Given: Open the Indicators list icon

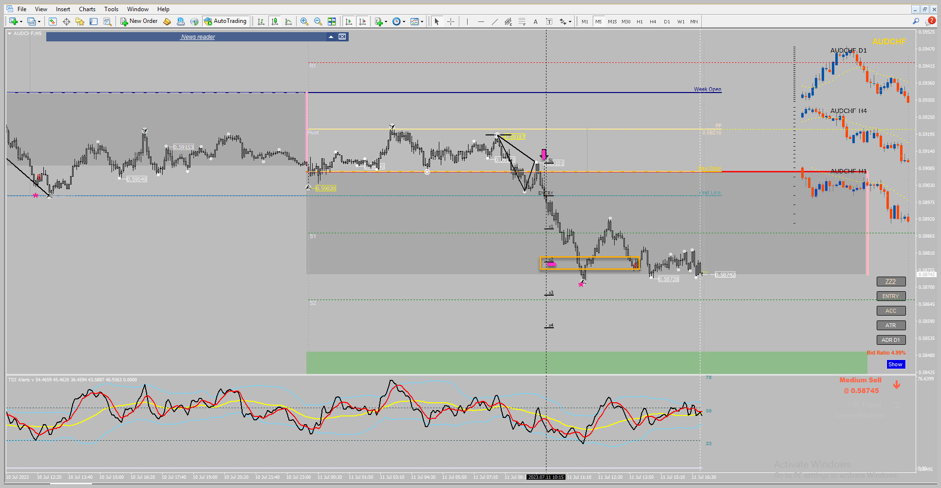Looking at the screenshot, I should (378, 21).
